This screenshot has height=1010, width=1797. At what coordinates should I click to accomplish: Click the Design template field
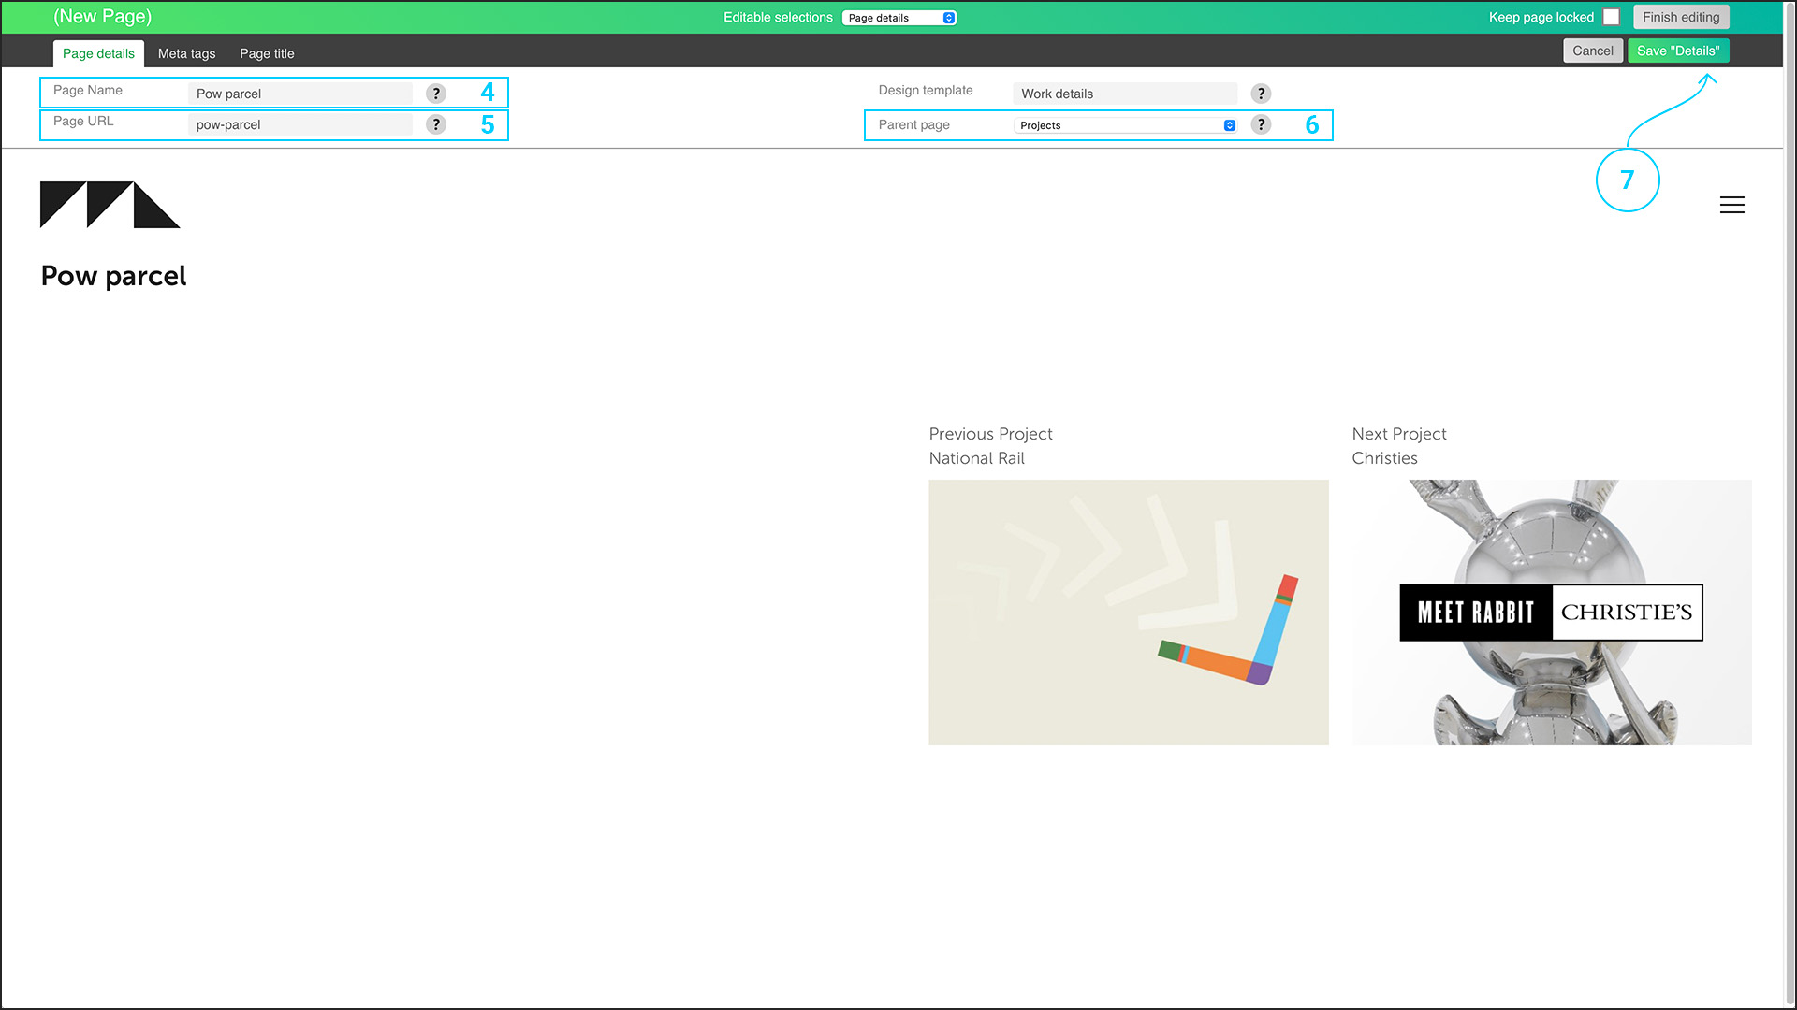coord(1123,94)
